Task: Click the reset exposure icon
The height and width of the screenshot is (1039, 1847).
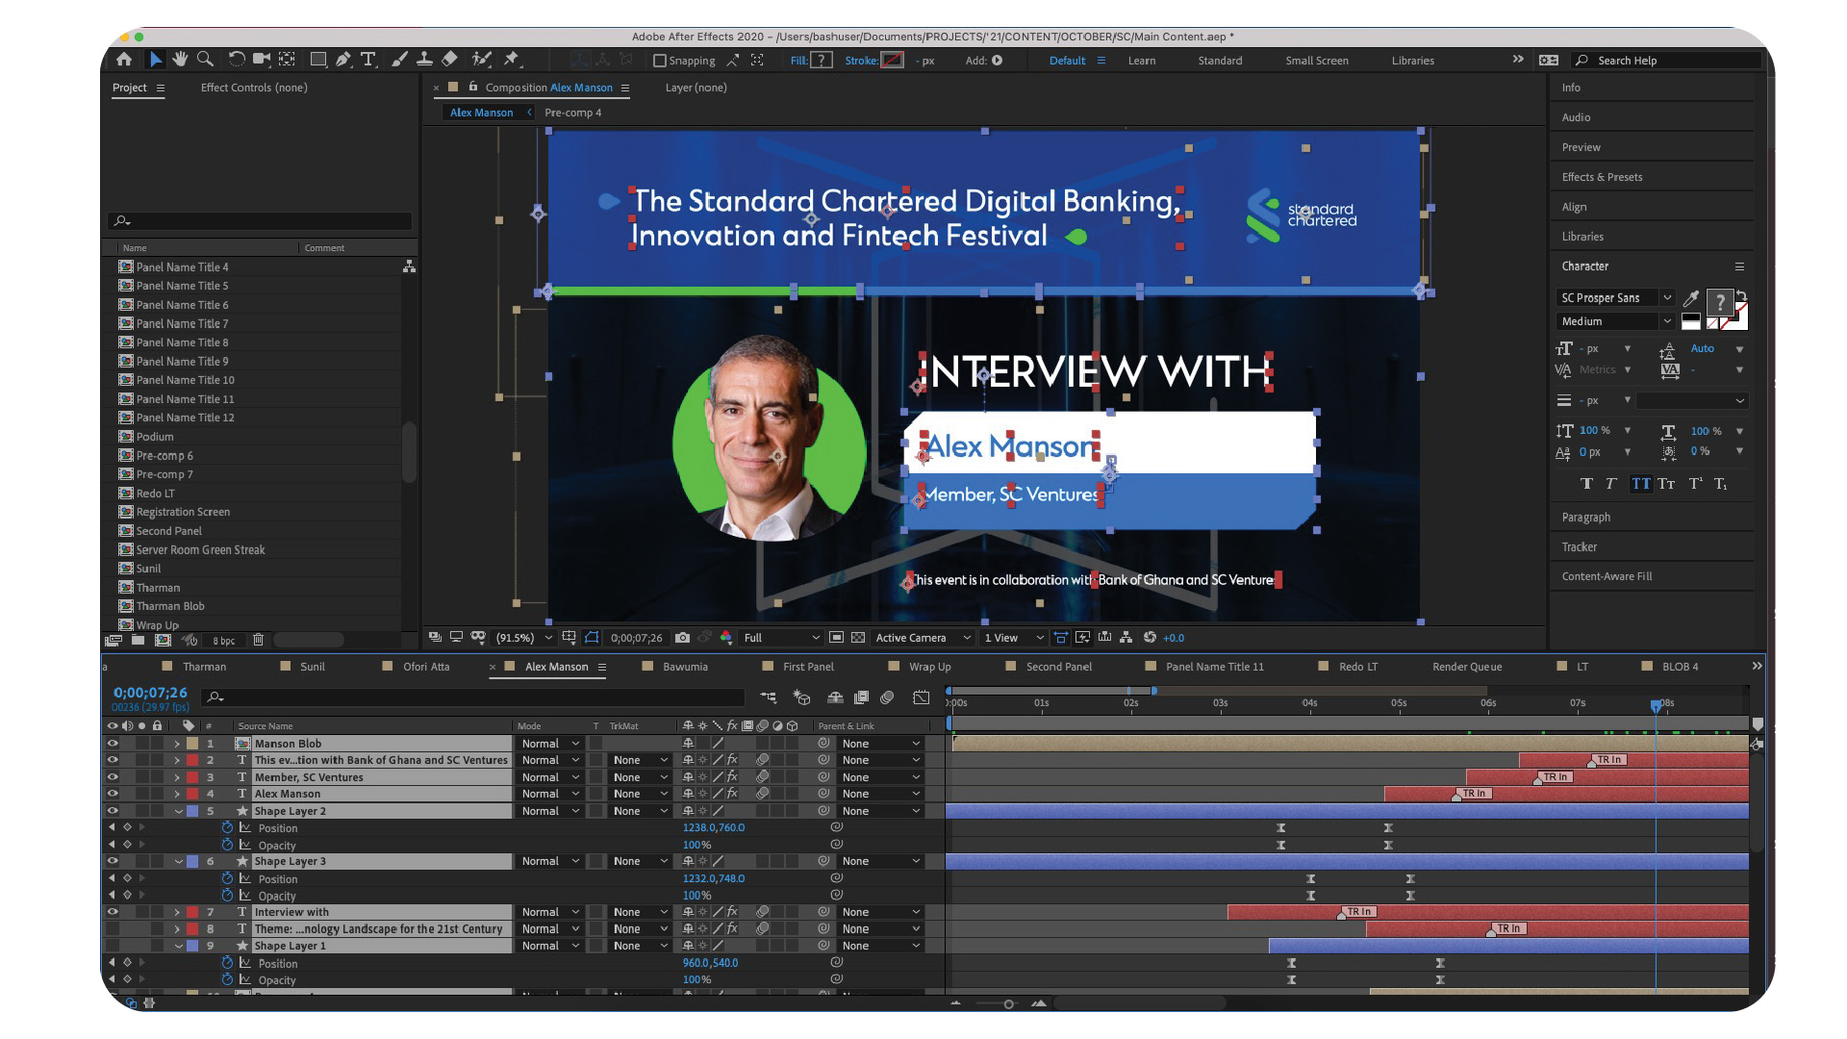Action: pos(1150,638)
